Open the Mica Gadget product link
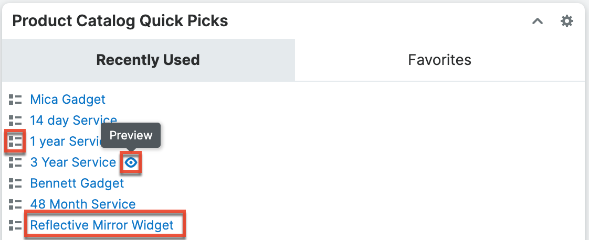This screenshot has width=589, height=240. [x=68, y=99]
